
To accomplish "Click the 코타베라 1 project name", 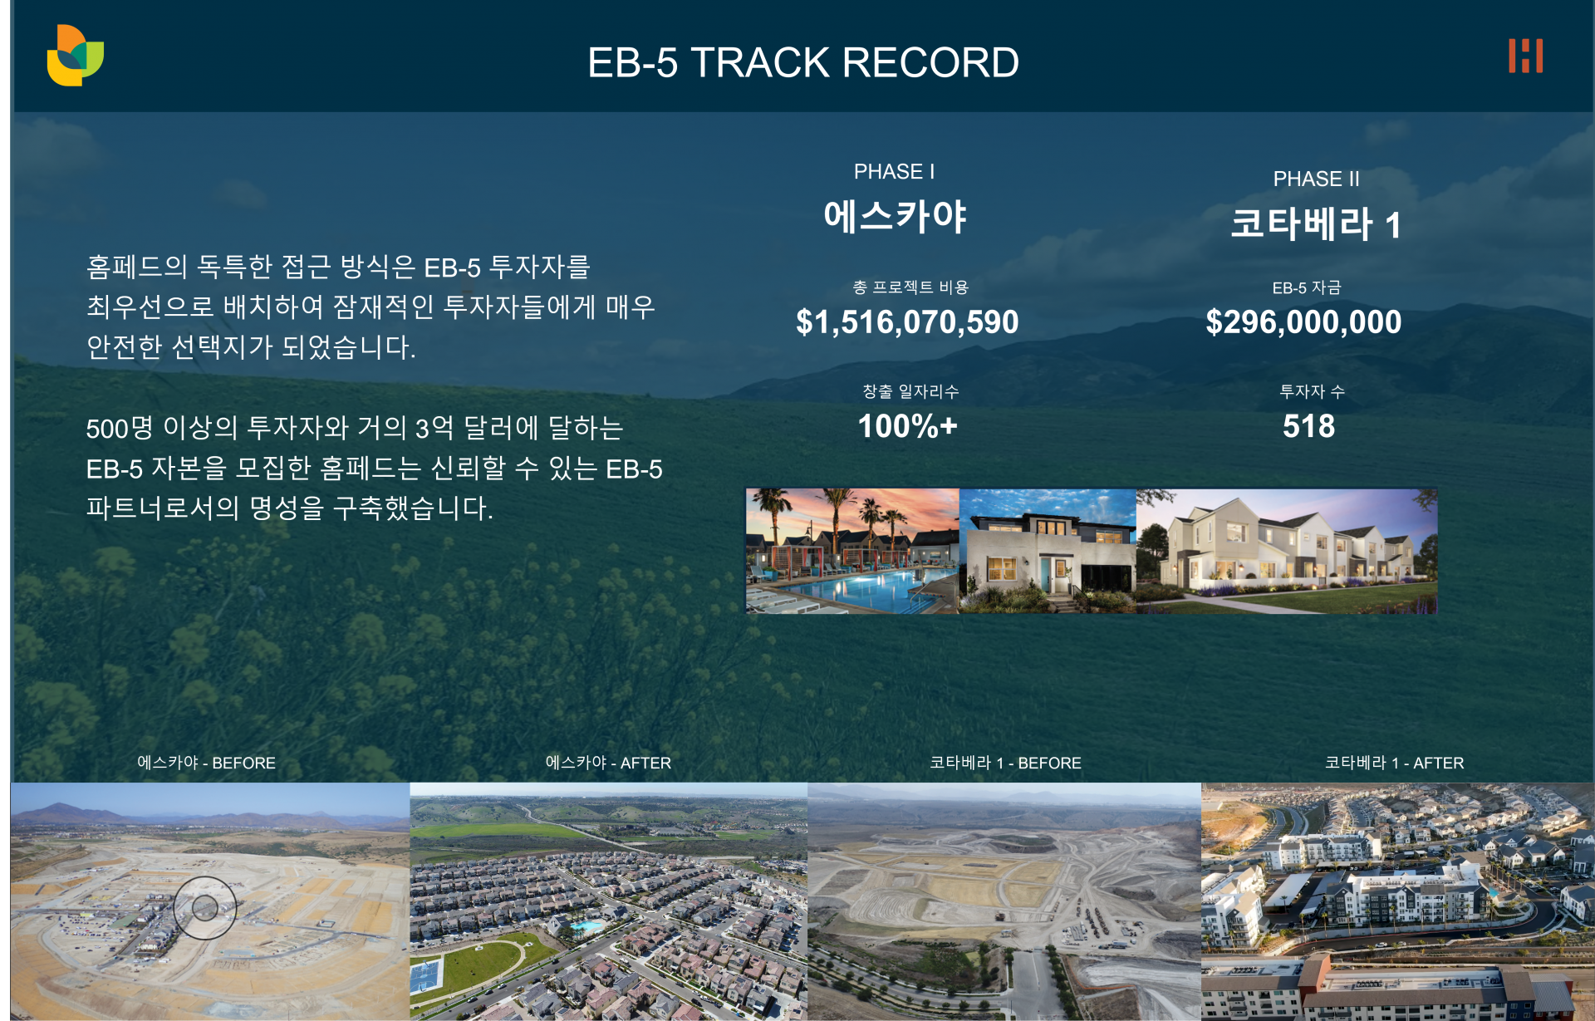I will pyautogui.click(x=1316, y=224).
